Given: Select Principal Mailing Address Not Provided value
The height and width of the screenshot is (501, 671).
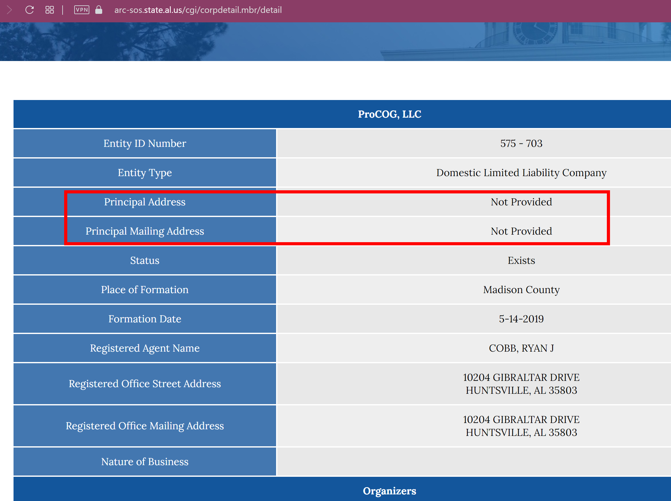Looking at the screenshot, I should point(521,231).
